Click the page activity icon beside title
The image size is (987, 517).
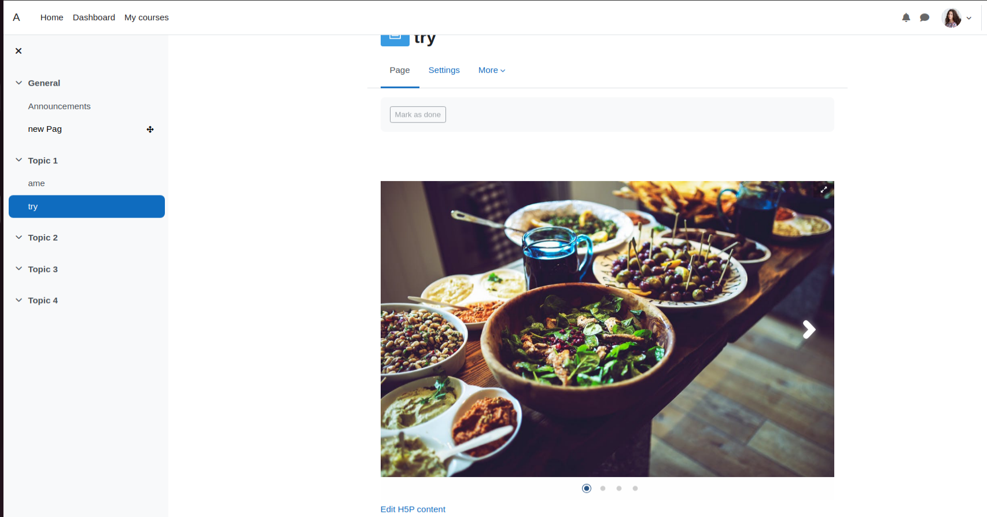[395, 38]
